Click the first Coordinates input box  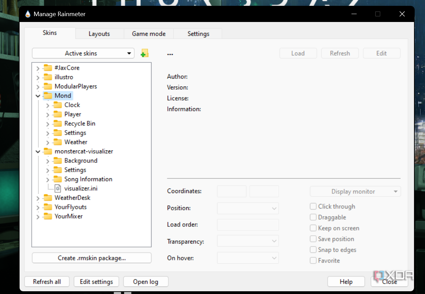pos(232,191)
